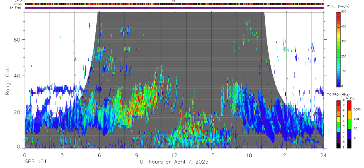Click the 'NOISE' legend title
This screenshot has width=364, height=168.
pyautogui.click(x=351, y=98)
